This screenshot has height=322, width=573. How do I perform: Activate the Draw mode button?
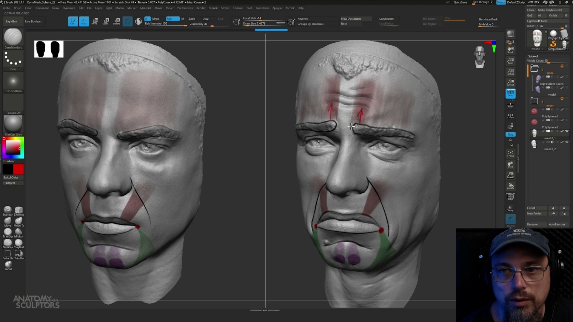pyautogui.click(x=84, y=21)
